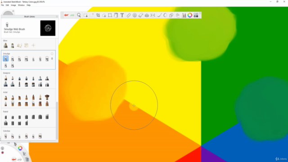Click the Brush Library scrollbar thumb
This screenshot has height=162, width=288.
coord(57,121)
